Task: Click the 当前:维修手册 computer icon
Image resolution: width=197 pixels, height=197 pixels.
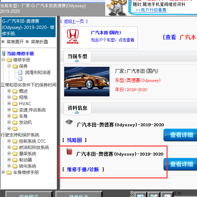Action: (x=4, y=53)
